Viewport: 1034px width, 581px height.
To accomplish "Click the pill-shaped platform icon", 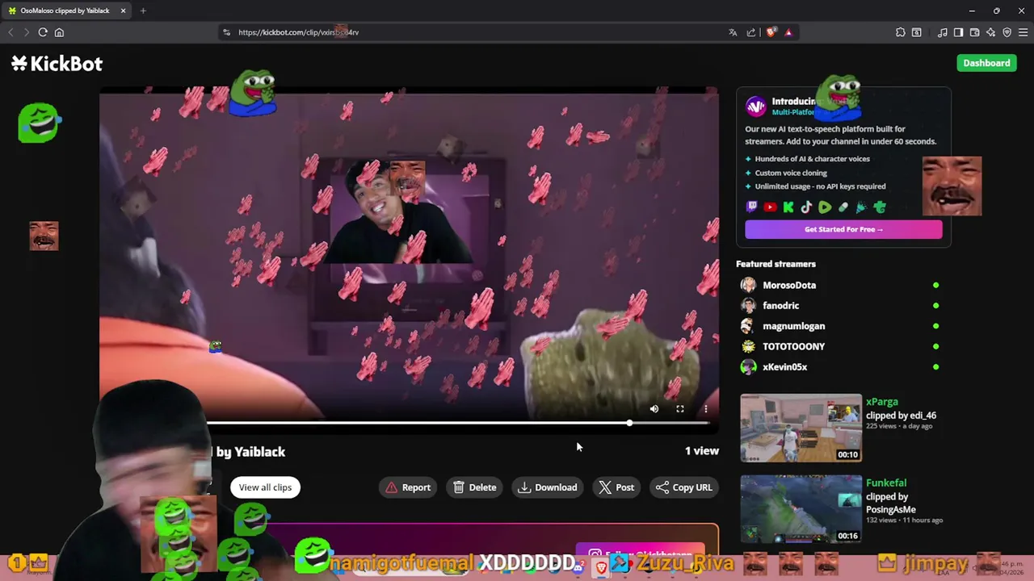I will click(x=843, y=207).
